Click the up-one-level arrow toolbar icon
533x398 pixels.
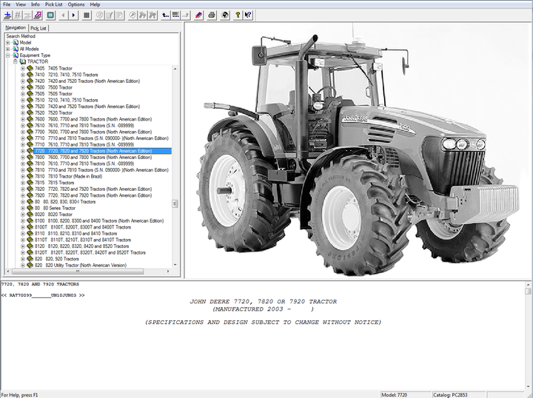tap(166, 15)
